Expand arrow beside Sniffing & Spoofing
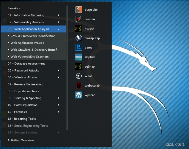This screenshot has height=149, width=189. (58, 98)
